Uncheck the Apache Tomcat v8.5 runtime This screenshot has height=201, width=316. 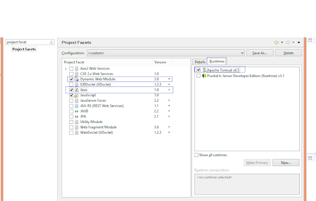pyautogui.click(x=198, y=70)
